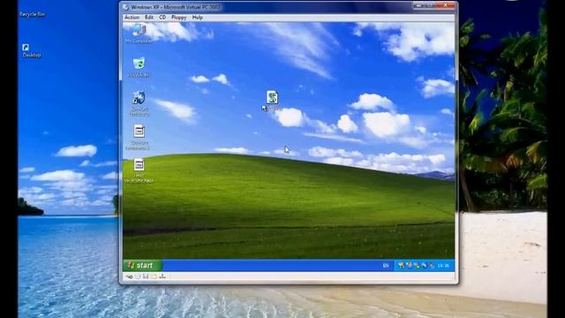Image resolution: width=565 pixels, height=318 pixels.
Task: Click the Virtual PC window title bar icon
Action: [125, 7]
